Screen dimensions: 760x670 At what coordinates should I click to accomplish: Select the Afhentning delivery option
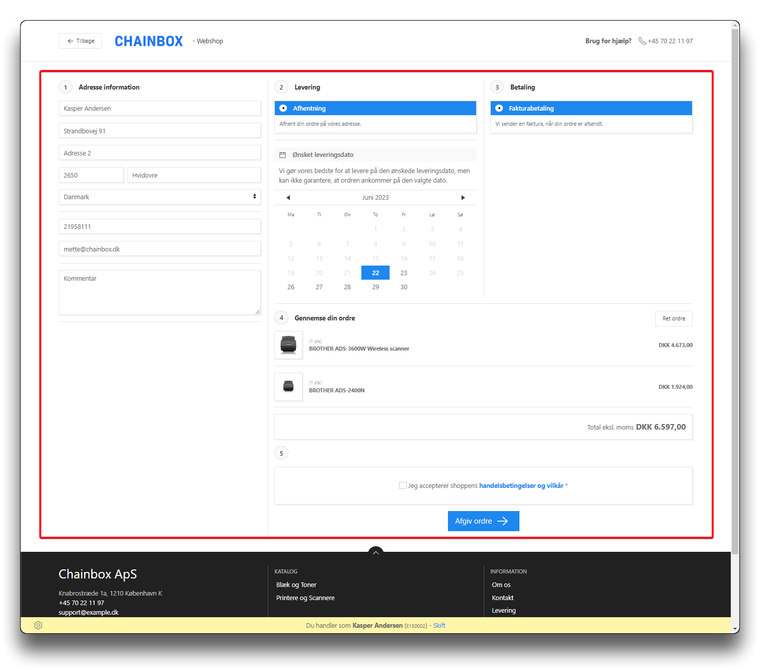pyautogui.click(x=375, y=108)
